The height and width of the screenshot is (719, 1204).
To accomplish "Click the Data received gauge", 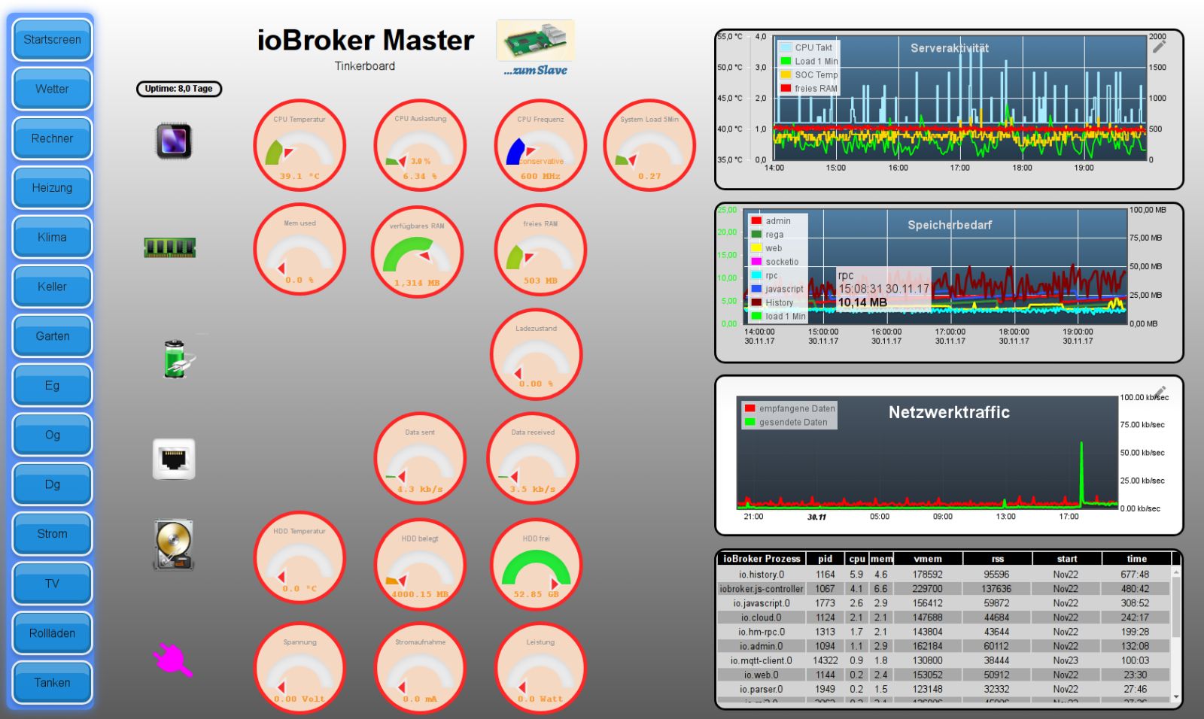I will (533, 458).
